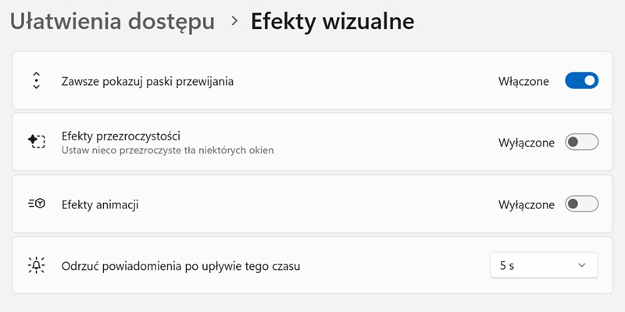Disable 'Zawsze pokazuj paski przewijania' switch
The image size is (625, 312).
click(x=581, y=80)
